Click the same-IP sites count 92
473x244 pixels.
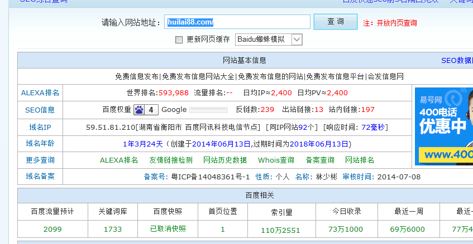(x=303, y=127)
